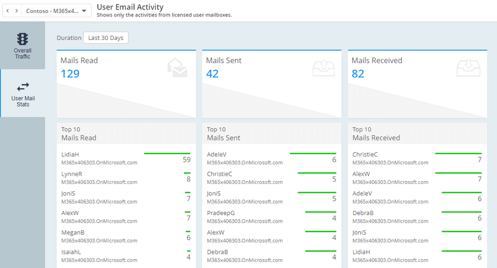Click the Mails Received count 82
The width and height of the screenshot is (497, 268).
[358, 74]
